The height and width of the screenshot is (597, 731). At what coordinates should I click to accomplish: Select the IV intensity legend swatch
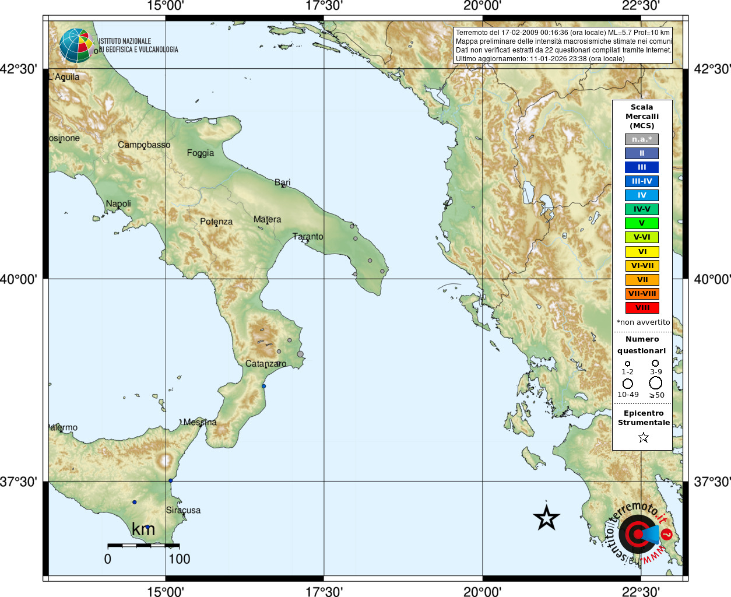coord(642,195)
